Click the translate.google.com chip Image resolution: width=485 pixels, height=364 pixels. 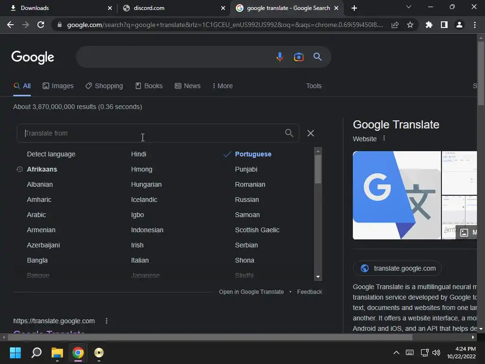click(x=397, y=268)
